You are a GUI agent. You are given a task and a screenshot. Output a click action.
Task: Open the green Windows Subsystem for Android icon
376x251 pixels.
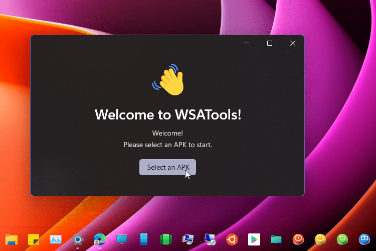tap(166, 239)
